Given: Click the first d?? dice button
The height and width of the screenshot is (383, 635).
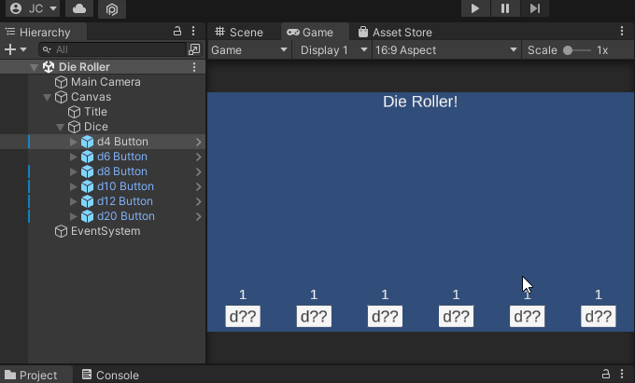Looking at the screenshot, I should 243,316.
